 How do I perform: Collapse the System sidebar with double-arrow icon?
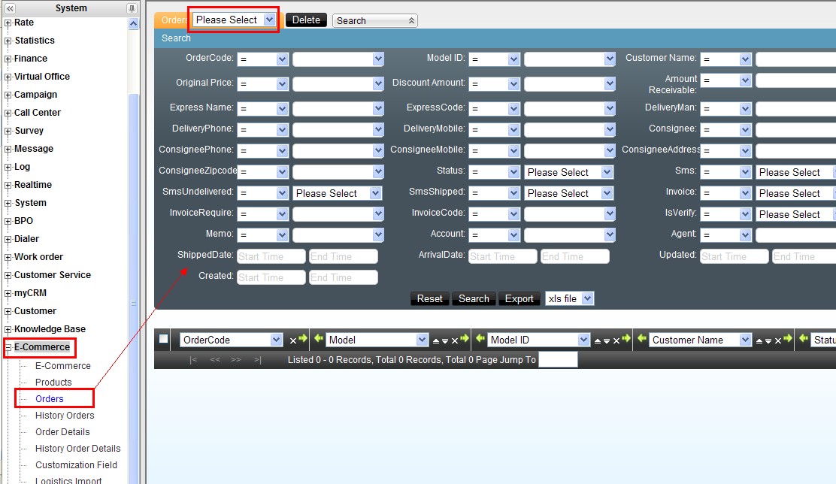(x=10, y=8)
